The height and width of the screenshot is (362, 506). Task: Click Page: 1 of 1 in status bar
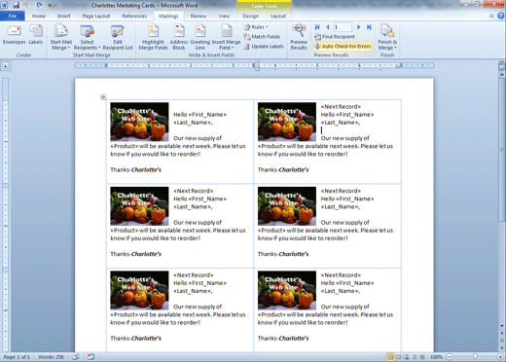coord(17,357)
